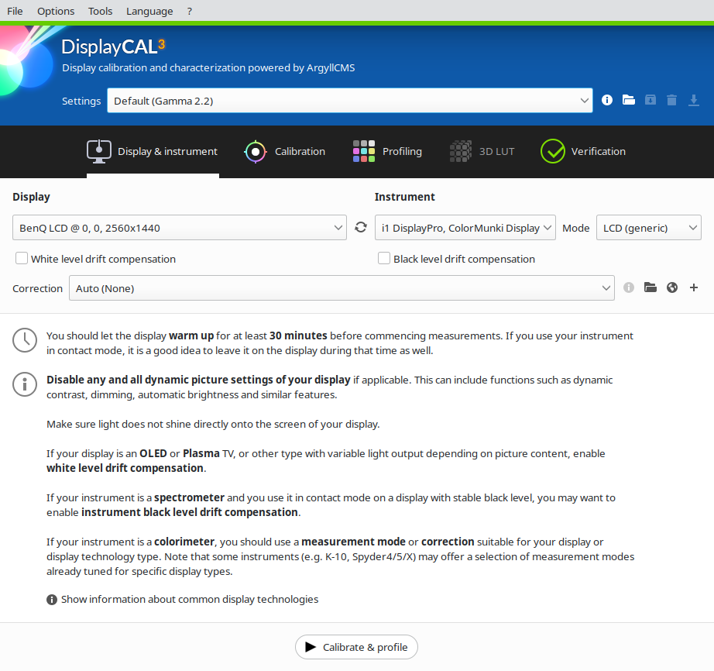This screenshot has width=714, height=671.
Task: Open a settings file using the folder icon
Action: coord(628,100)
